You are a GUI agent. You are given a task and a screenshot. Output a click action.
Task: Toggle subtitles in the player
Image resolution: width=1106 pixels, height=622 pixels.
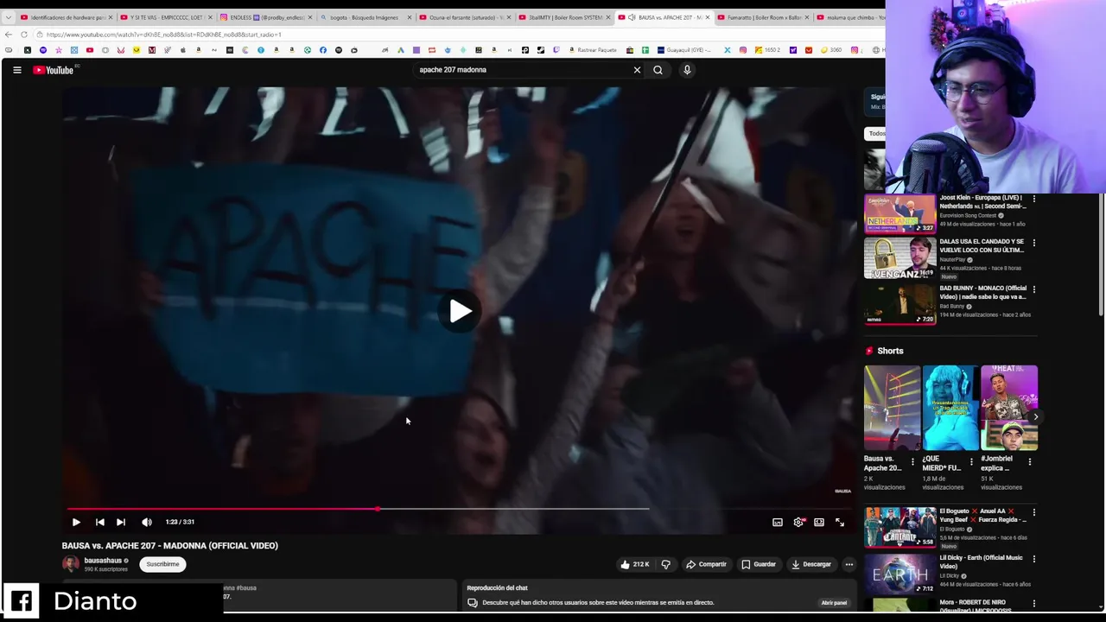point(777,522)
